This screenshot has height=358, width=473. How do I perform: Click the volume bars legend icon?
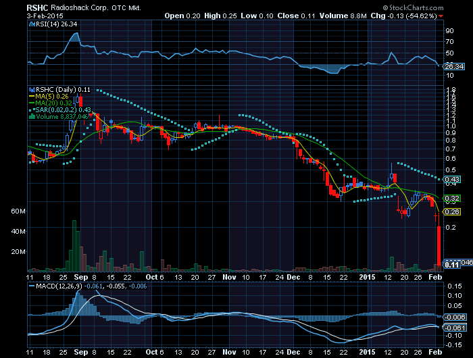[32, 116]
